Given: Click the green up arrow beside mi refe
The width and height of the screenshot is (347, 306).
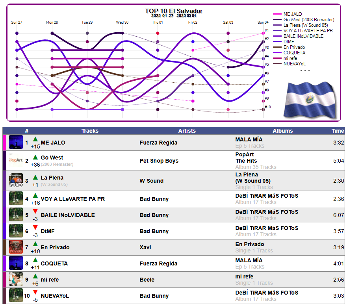Looking at the screenshot, I should 35,276.
